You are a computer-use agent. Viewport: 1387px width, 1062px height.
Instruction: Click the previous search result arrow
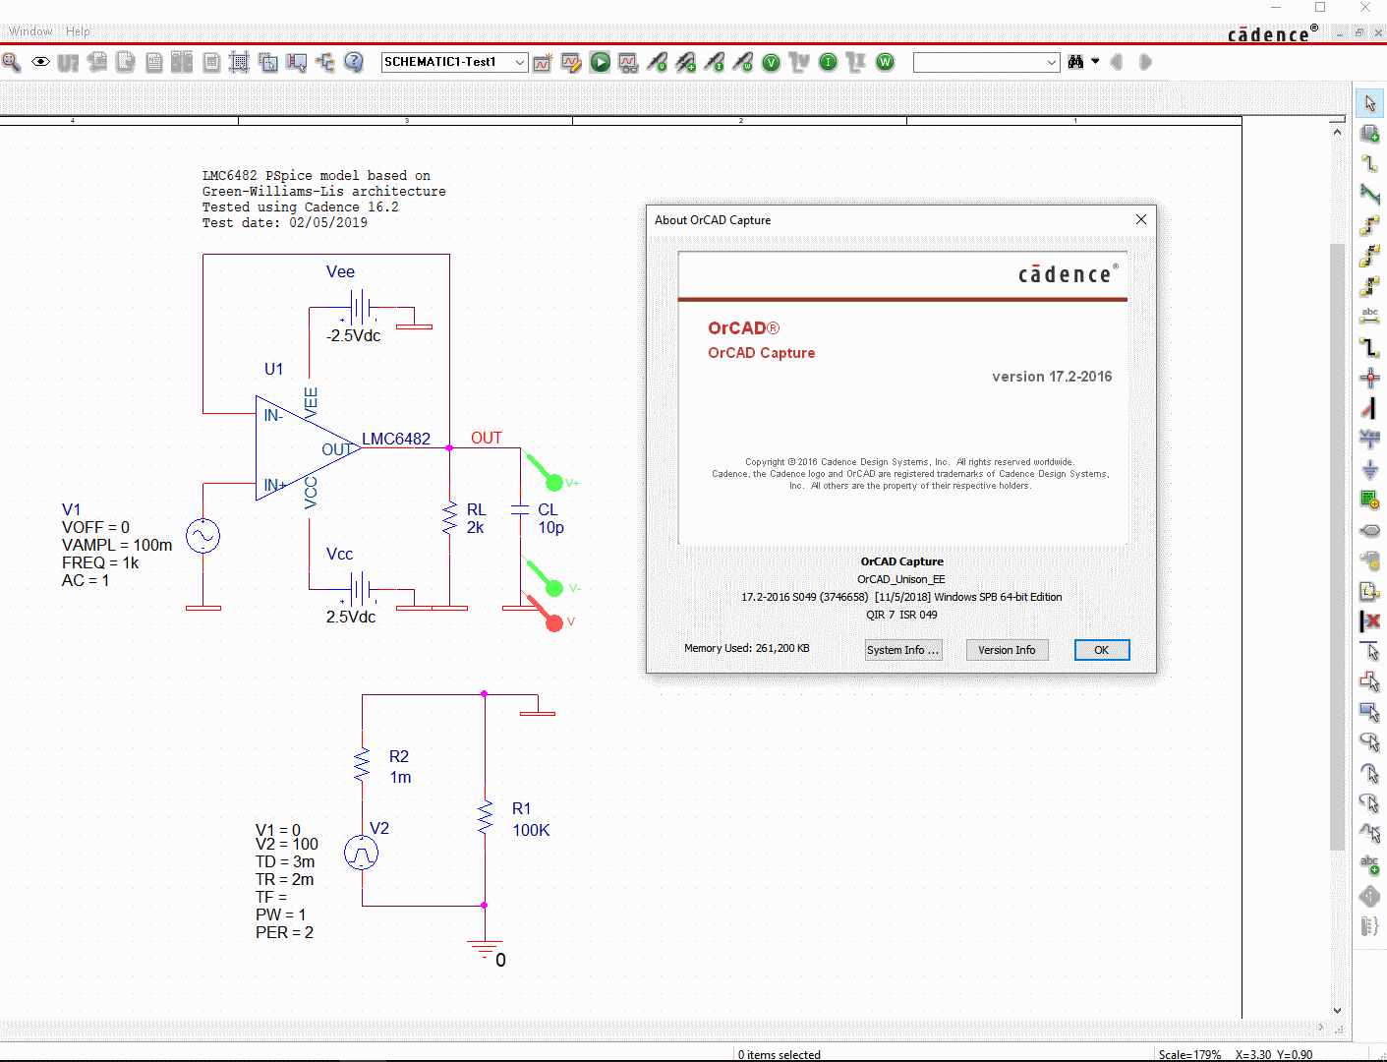click(x=1117, y=62)
